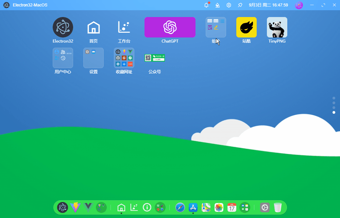Open the 工作台 workbench desktop icon

click(124, 27)
